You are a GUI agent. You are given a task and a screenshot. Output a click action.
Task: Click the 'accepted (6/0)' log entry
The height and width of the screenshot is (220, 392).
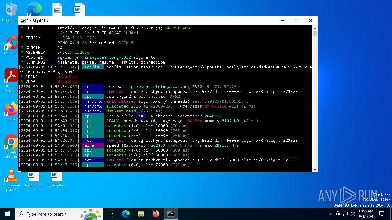click(x=124, y=165)
